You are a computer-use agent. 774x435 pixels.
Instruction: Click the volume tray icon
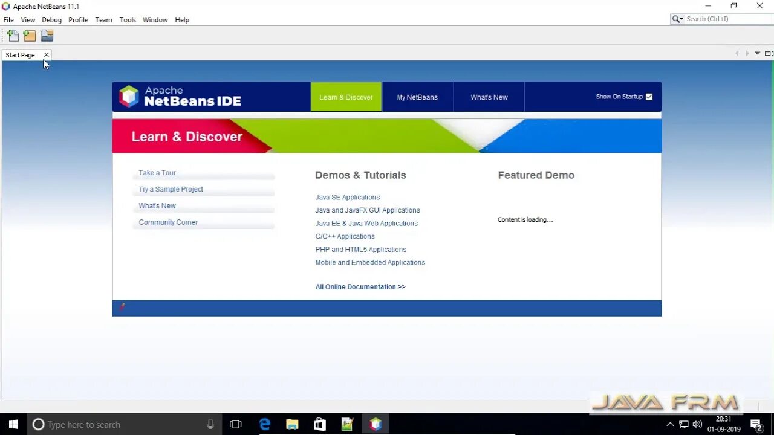pyautogui.click(x=697, y=424)
